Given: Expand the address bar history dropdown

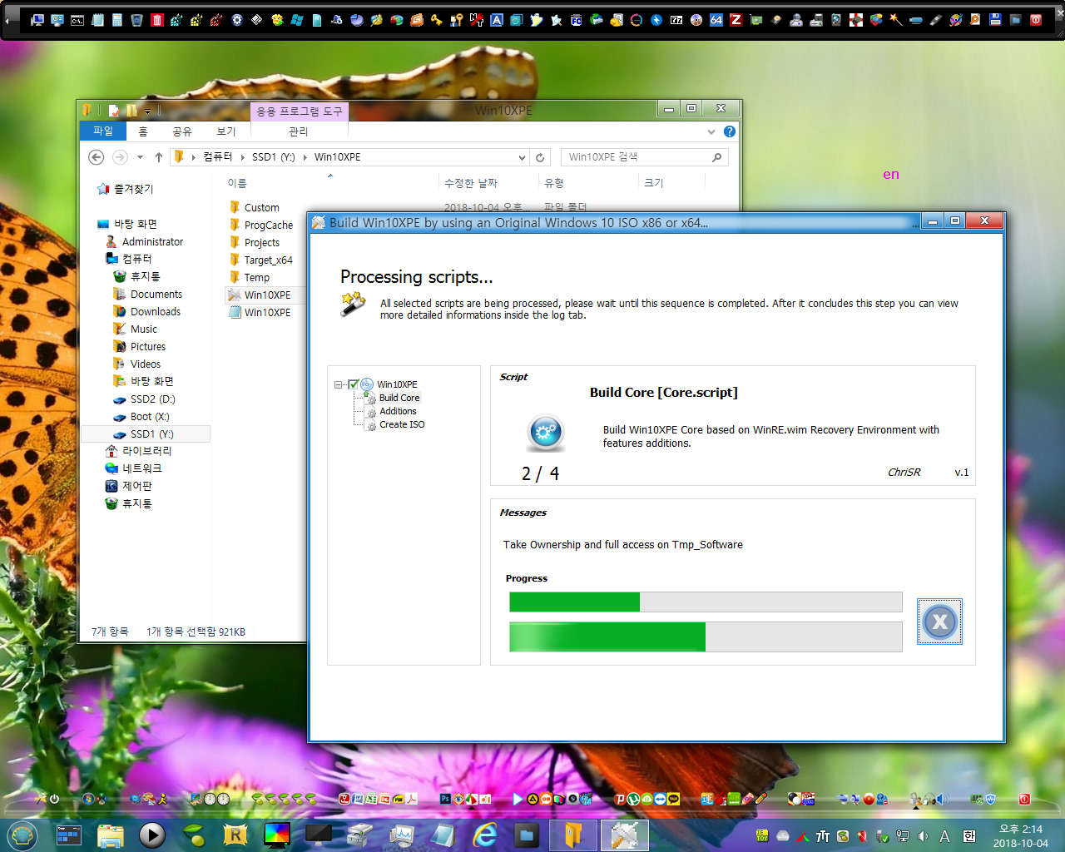Looking at the screenshot, I should [522, 157].
